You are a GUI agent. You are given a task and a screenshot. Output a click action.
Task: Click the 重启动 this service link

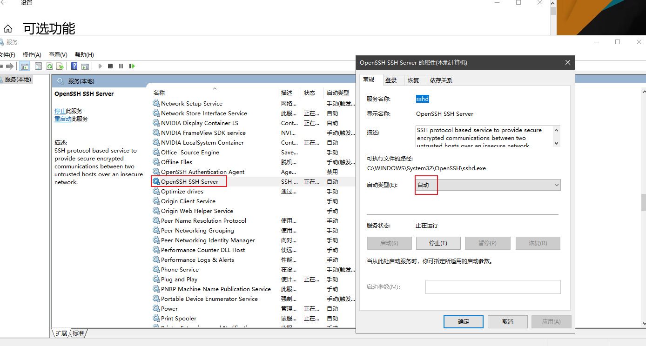pyautogui.click(x=63, y=119)
